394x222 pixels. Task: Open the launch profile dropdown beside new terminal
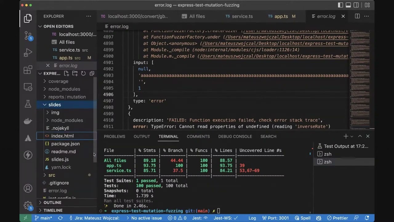point(352,136)
